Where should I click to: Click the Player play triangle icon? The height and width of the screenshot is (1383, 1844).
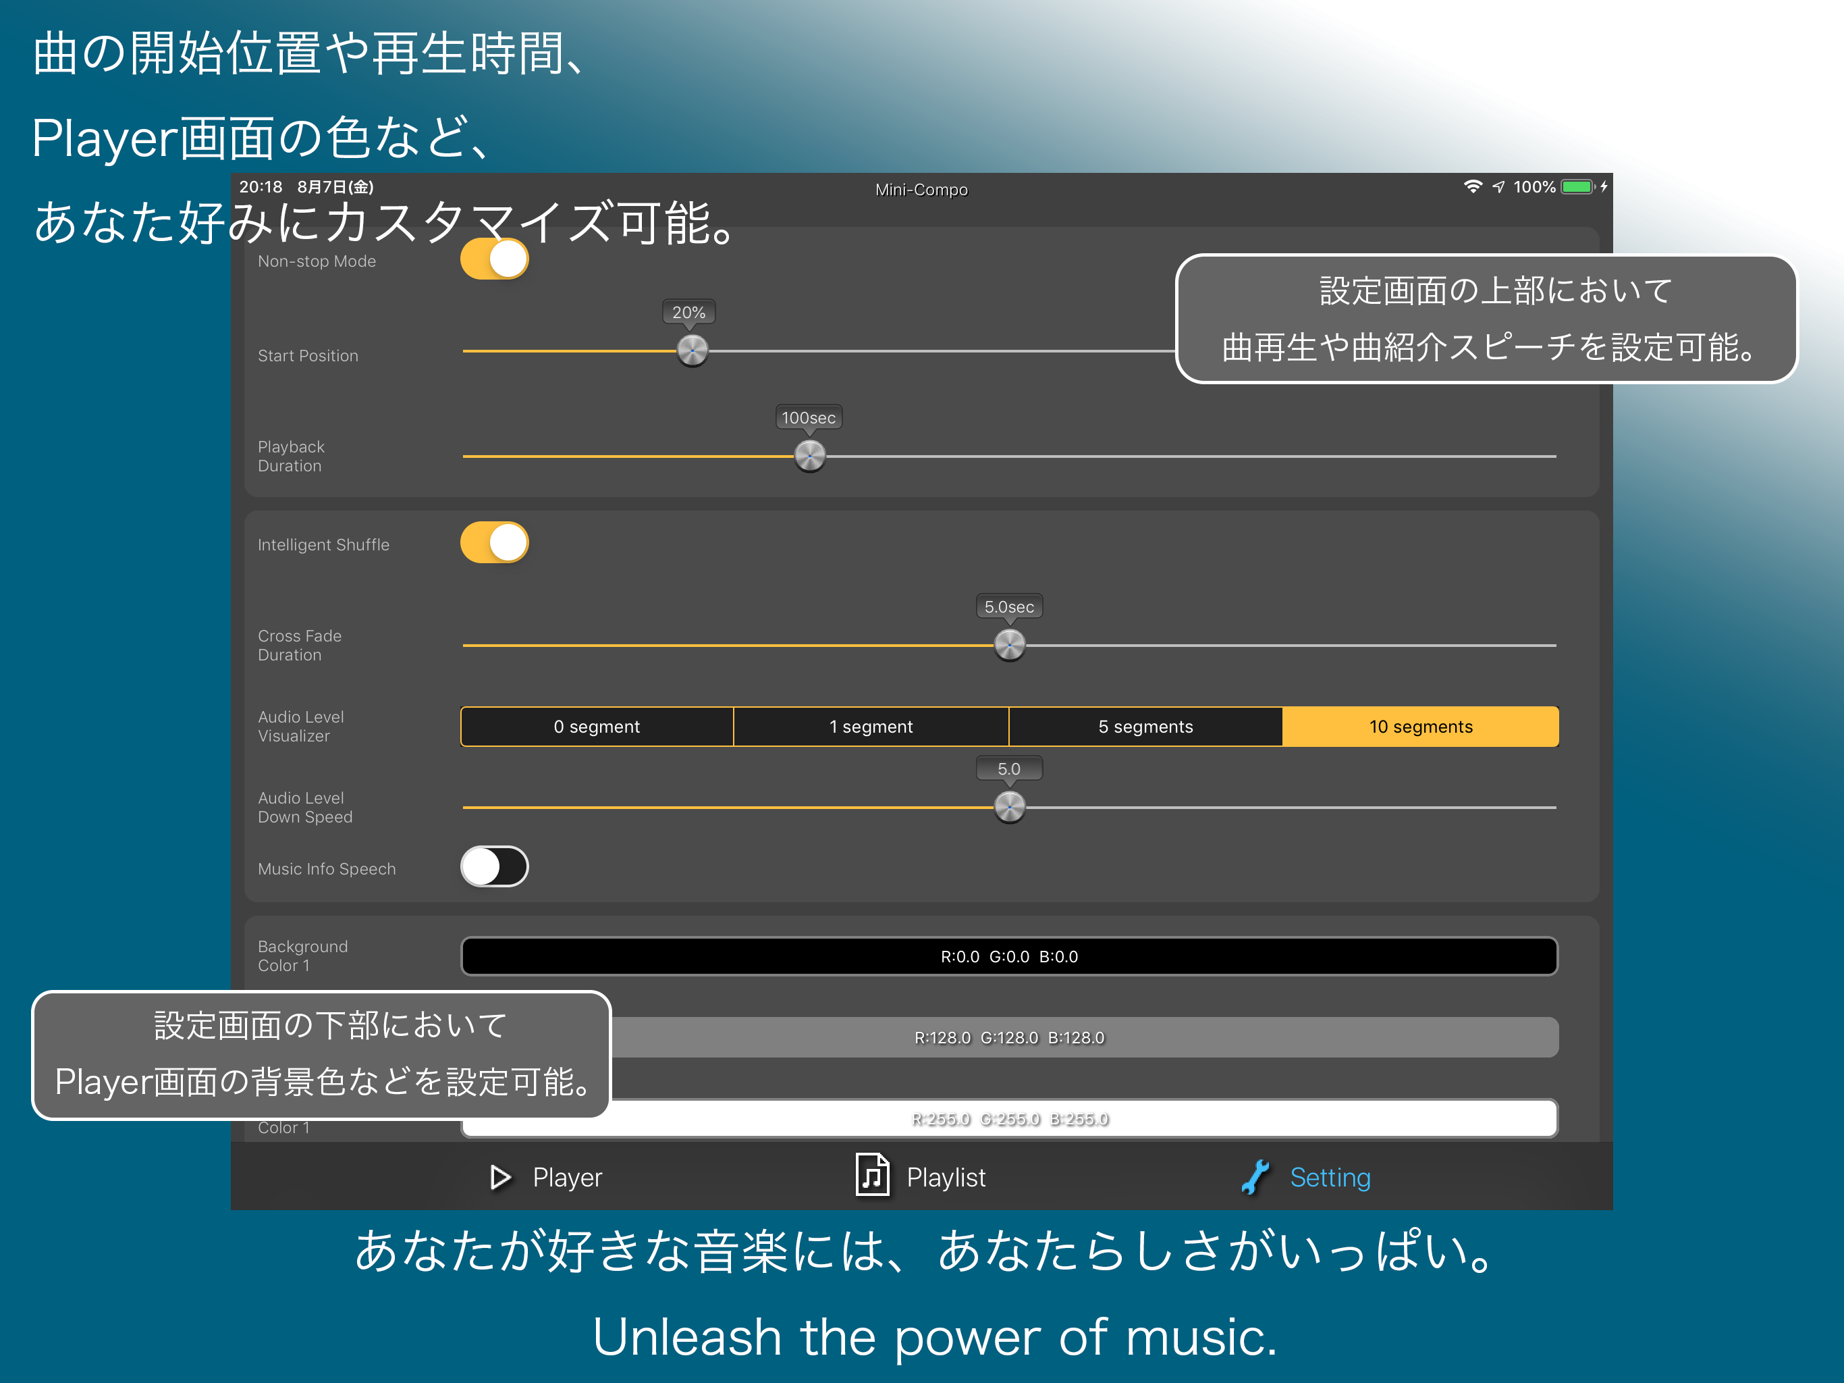tap(500, 1177)
